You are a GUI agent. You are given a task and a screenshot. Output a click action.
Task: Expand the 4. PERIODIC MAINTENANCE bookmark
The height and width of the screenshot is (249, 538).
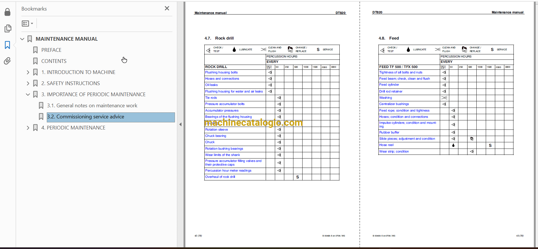pyautogui.click(x=28, y=128)
